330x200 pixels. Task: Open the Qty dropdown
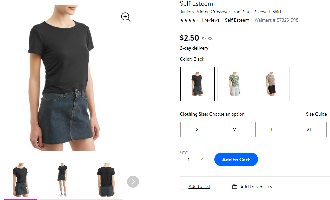tap(192, 160)
